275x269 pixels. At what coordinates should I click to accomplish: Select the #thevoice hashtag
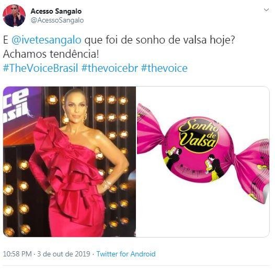click(x=164, y=68)
